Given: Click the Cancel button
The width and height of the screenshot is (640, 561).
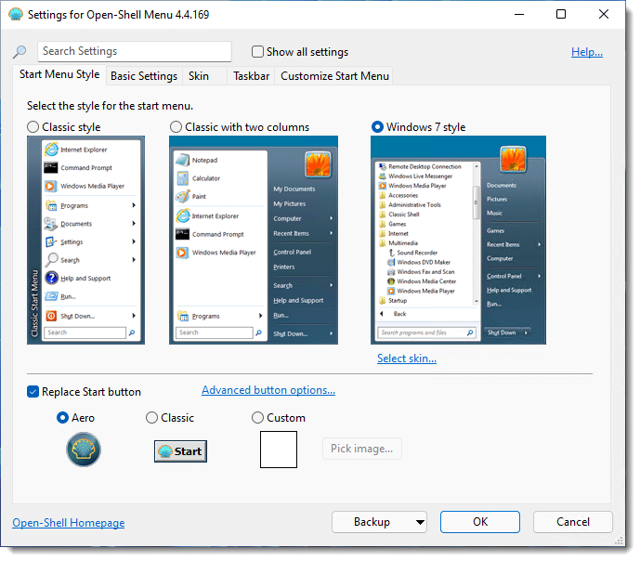Looking at the screenshot, I should pos(572,522).
